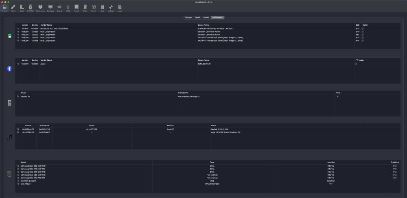Viewport: 407px width, 198px height.
Task: Click magnifier icon beside SanDisk 3.2Gen1
Action: [18, 181]
